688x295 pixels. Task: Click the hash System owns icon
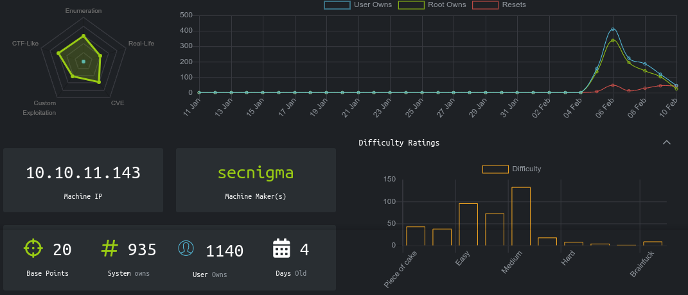click(110, 248)
